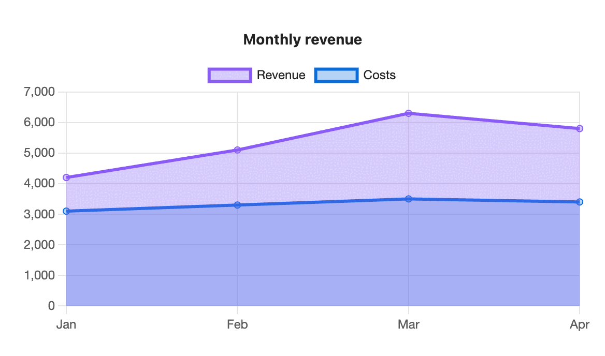Click the 7,000 y-axis label
The height and width of the screenshot is (356, 605).
pos(39,92)
